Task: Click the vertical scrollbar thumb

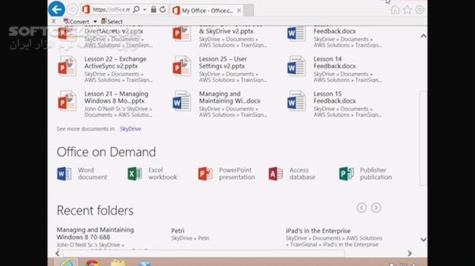Action: pos(423,138)
